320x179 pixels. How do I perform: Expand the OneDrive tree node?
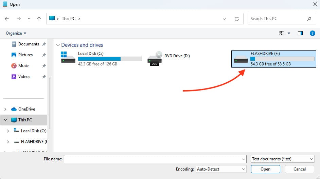pyautogui.click(x=5, y=109)
